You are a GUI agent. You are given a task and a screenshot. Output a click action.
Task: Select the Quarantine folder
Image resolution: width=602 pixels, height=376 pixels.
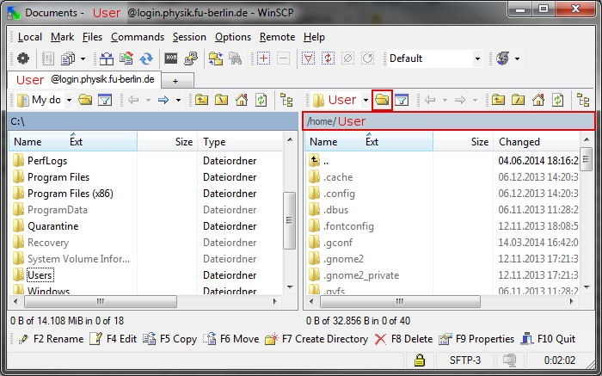53,225
